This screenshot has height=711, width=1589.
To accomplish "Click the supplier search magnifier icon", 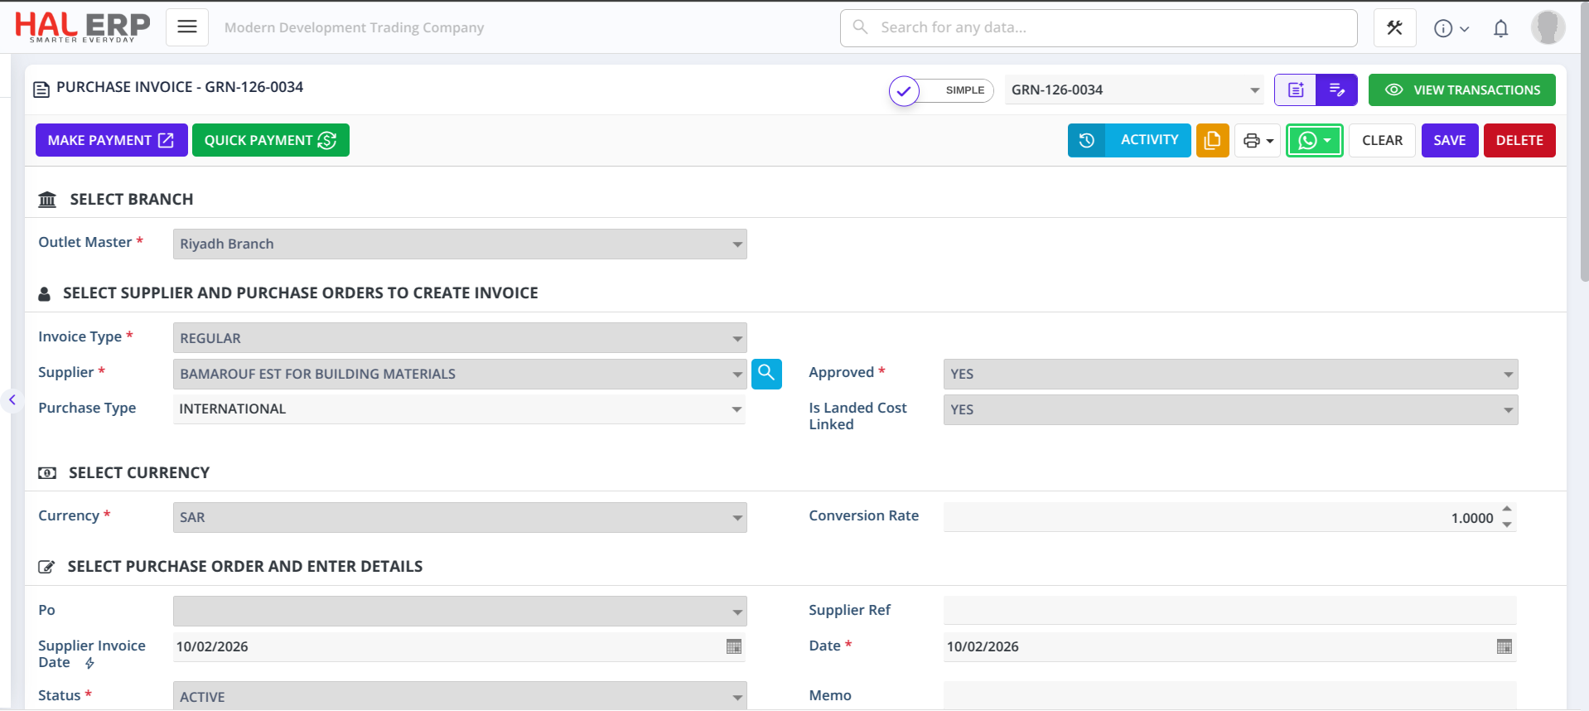I will coord(766,374).
